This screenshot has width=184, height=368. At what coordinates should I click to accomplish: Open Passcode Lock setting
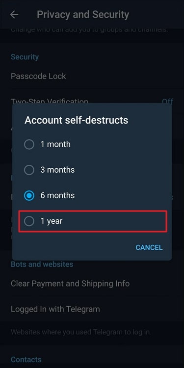click(38, 76)
